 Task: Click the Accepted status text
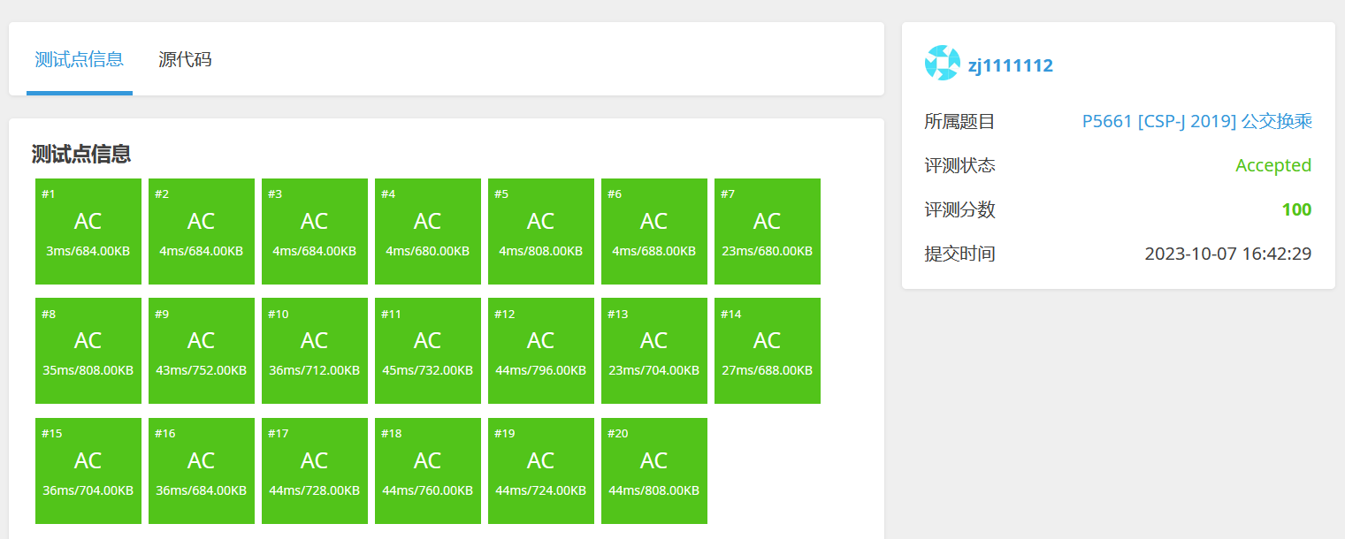[x=1273, y=165]
